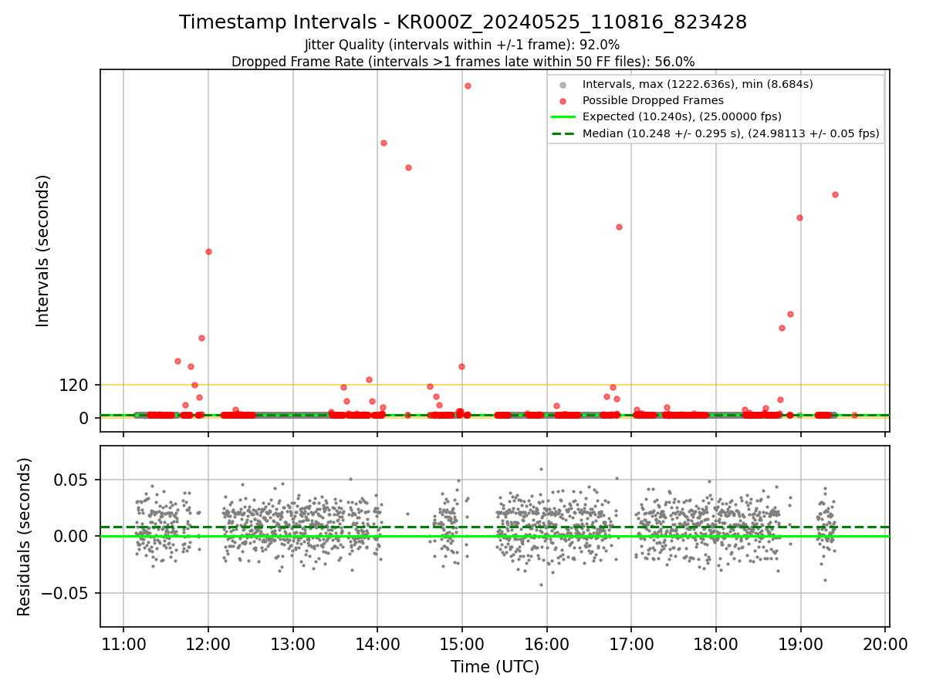Click the high red point at the 12:00 gridline

[x=208, y=251]
